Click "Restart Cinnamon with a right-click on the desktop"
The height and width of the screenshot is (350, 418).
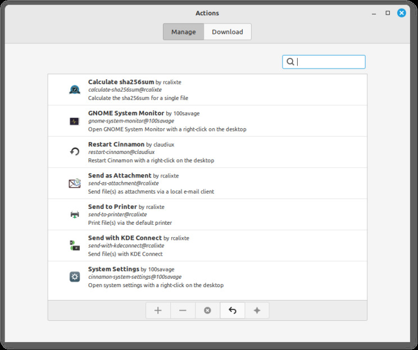(151, 161)
